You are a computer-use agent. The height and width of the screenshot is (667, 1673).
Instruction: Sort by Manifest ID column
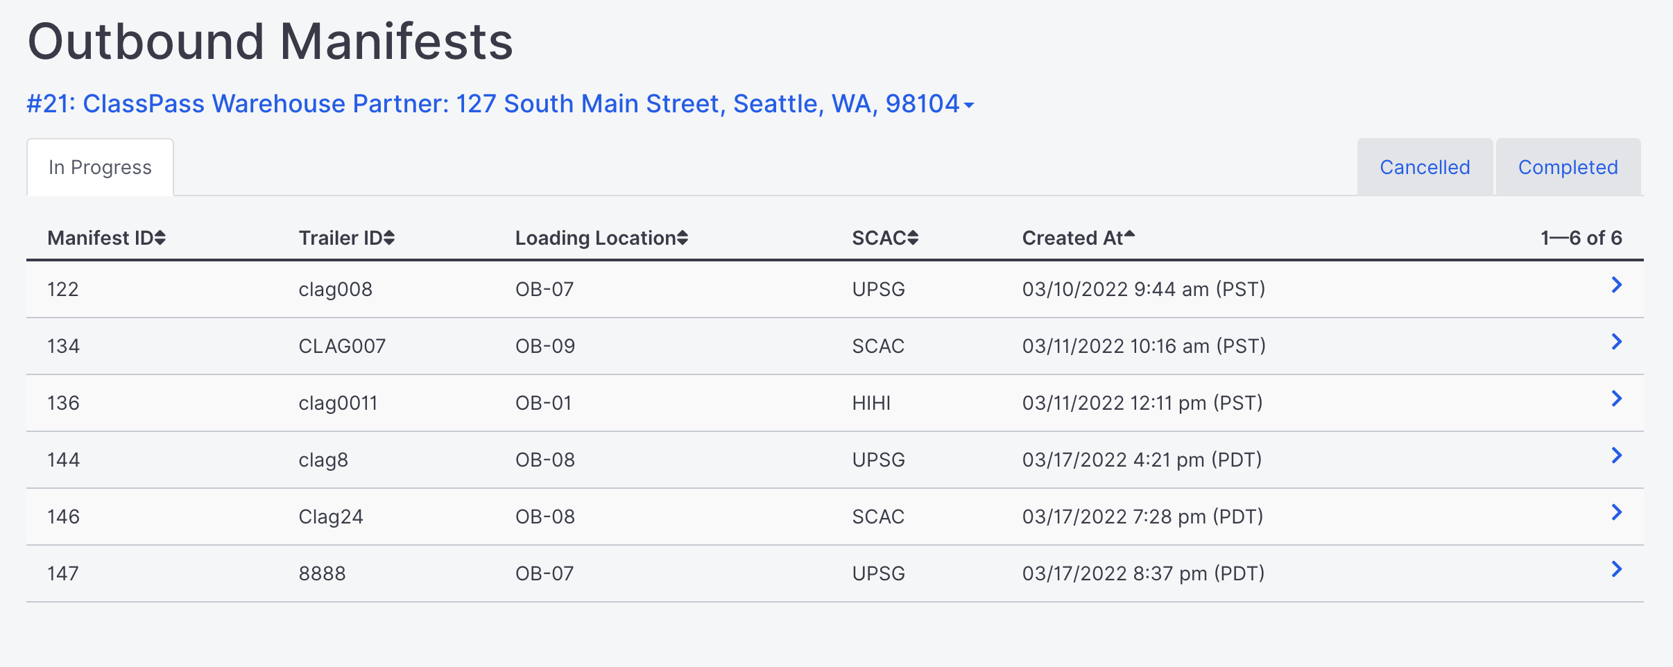pyautogui.click(x=106, y=238)
